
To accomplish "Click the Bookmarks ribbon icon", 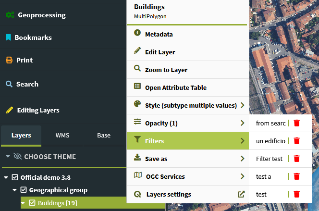I will (8, 37).
